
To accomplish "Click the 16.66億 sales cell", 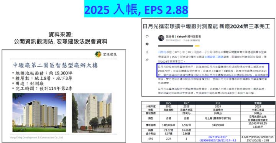I will pos(186,130).
